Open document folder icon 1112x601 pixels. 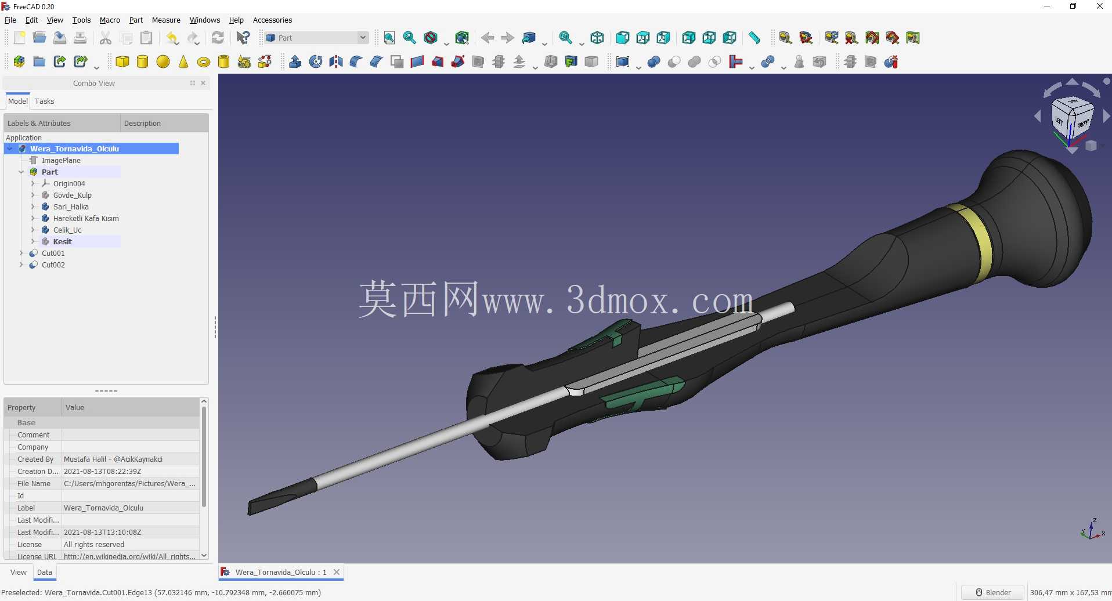39,38
